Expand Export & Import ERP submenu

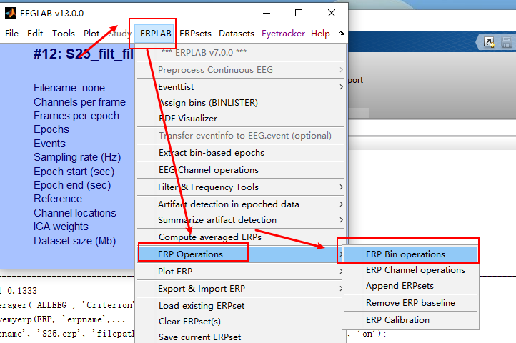(241, 289)
